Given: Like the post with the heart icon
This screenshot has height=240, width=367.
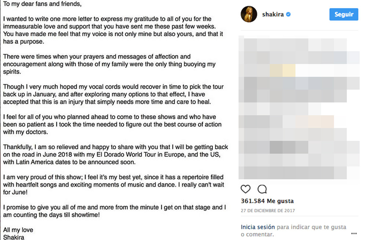Looking at the screenshot, I should (x=246, y=189).
